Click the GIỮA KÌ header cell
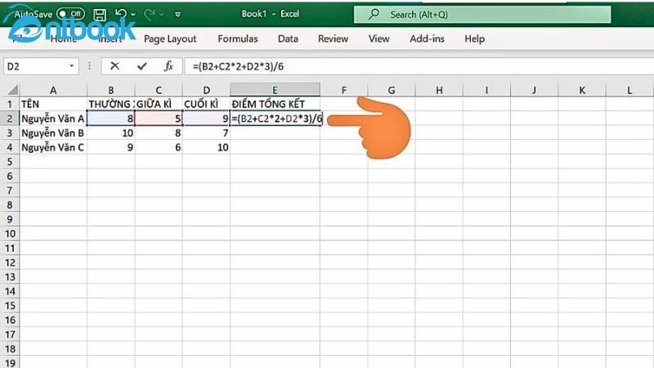Screen dimensions: 654x368 click(159, 104)
